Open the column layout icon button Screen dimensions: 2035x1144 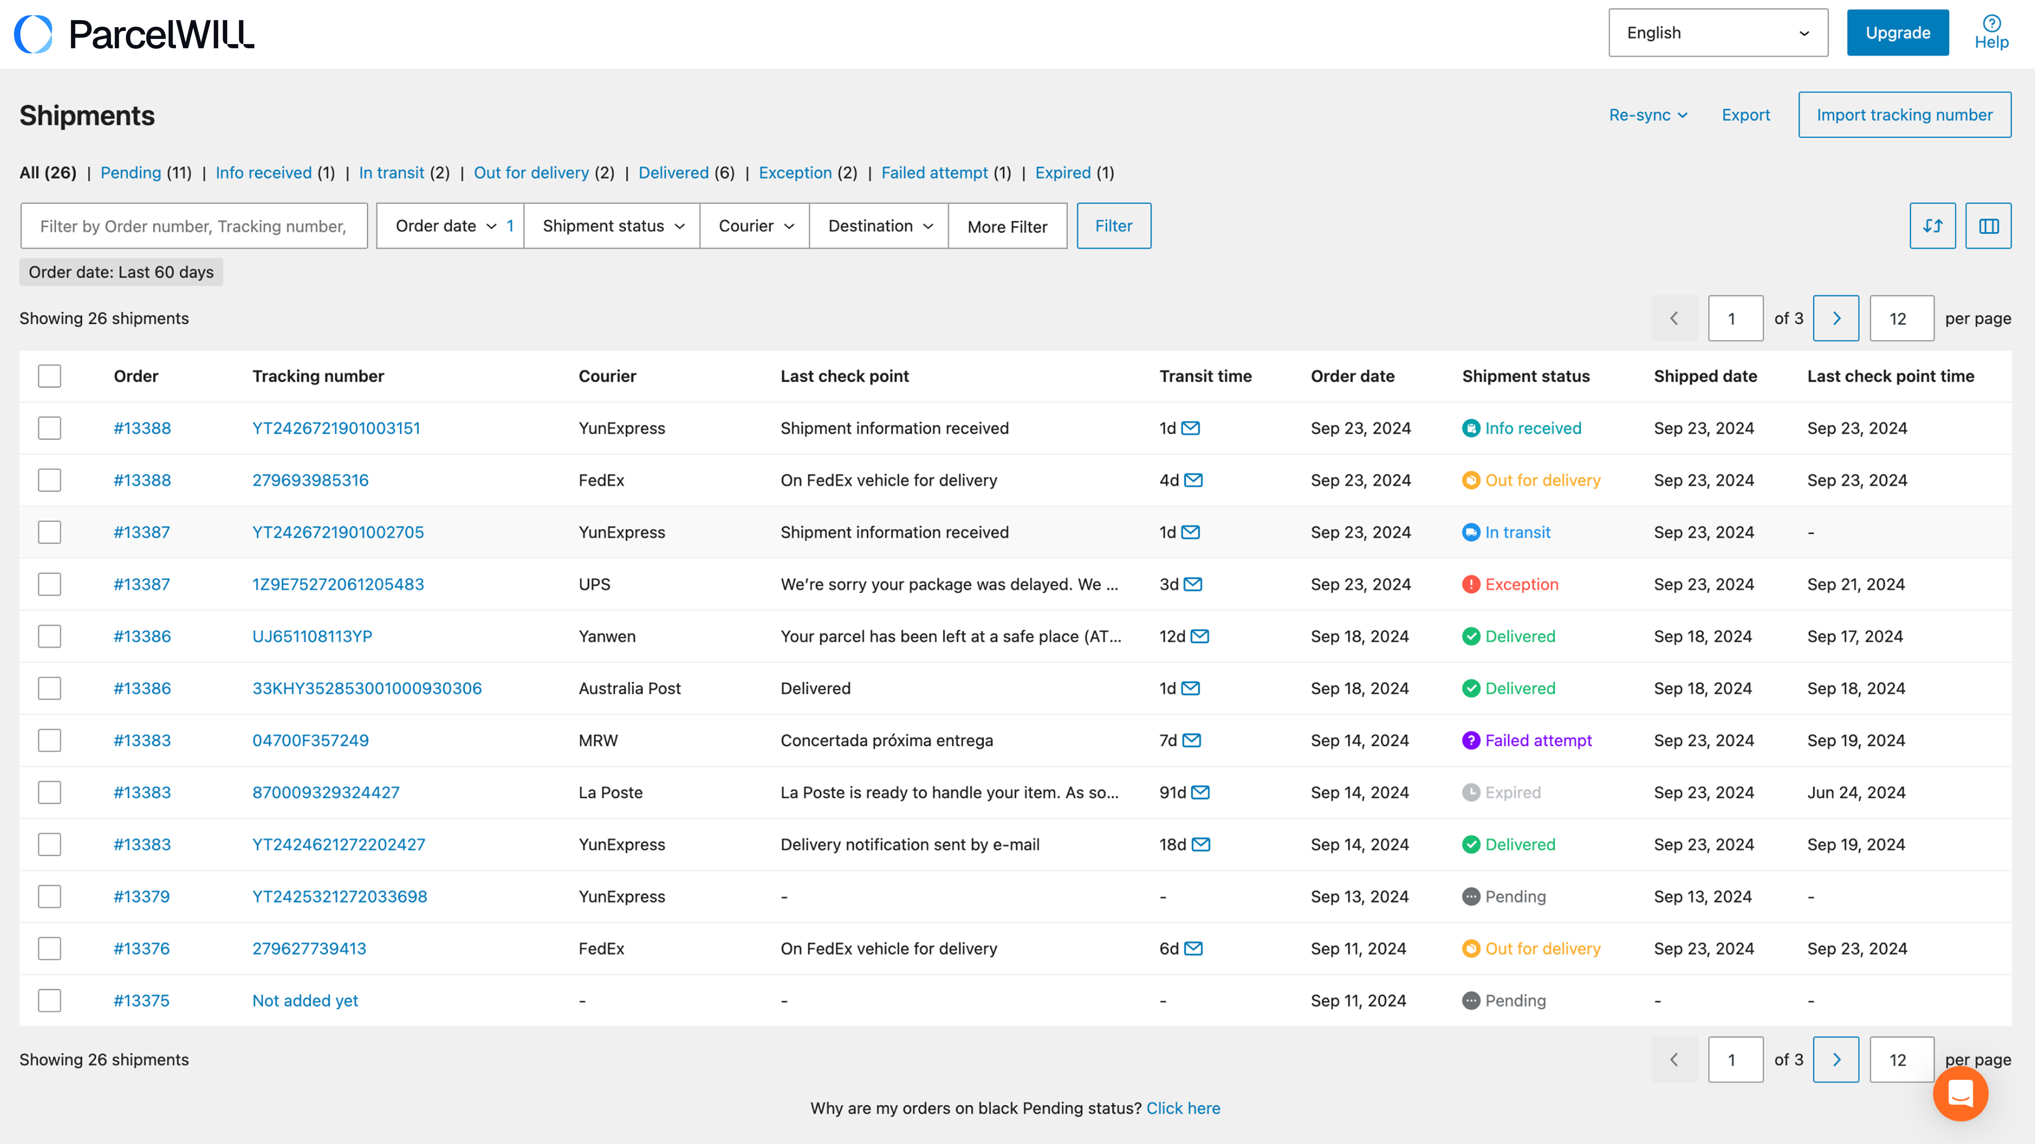click(1988, 226)
